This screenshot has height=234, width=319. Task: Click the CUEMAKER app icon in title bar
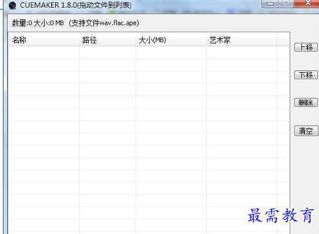(x=12, y=5)
